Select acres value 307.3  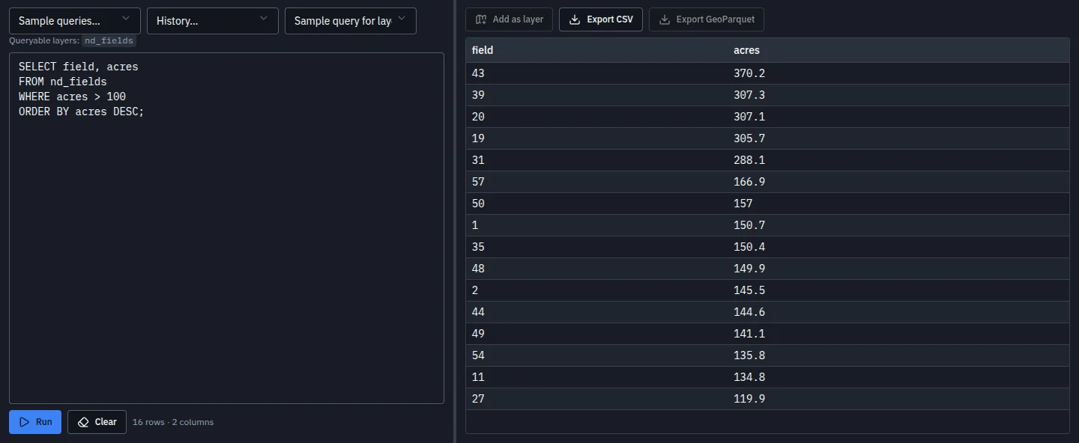coord(898,95)
